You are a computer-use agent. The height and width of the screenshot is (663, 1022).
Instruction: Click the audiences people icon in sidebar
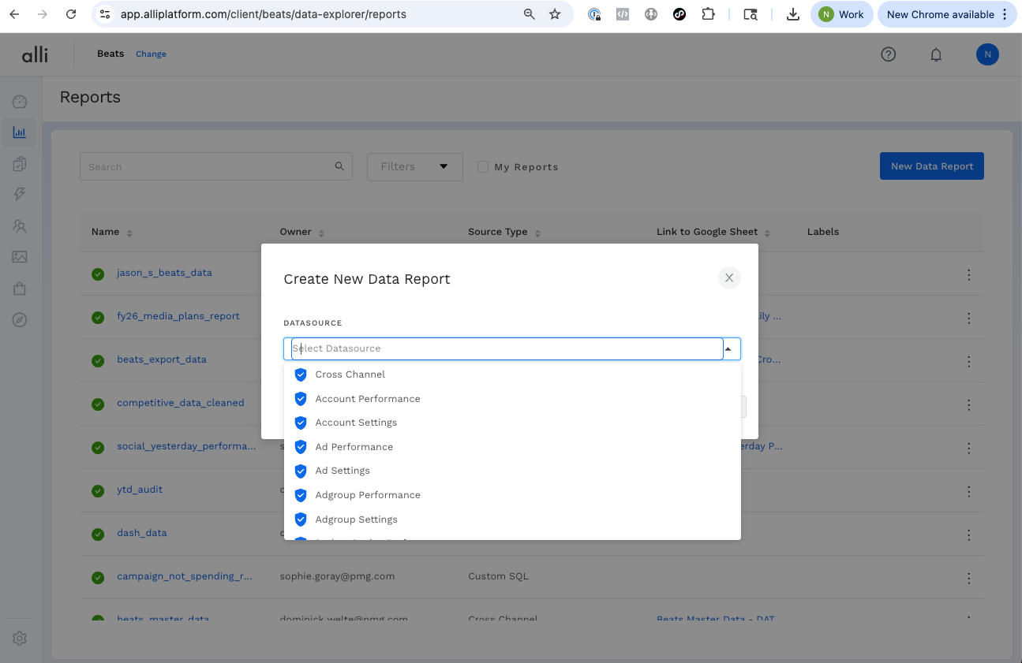[20, 226]
